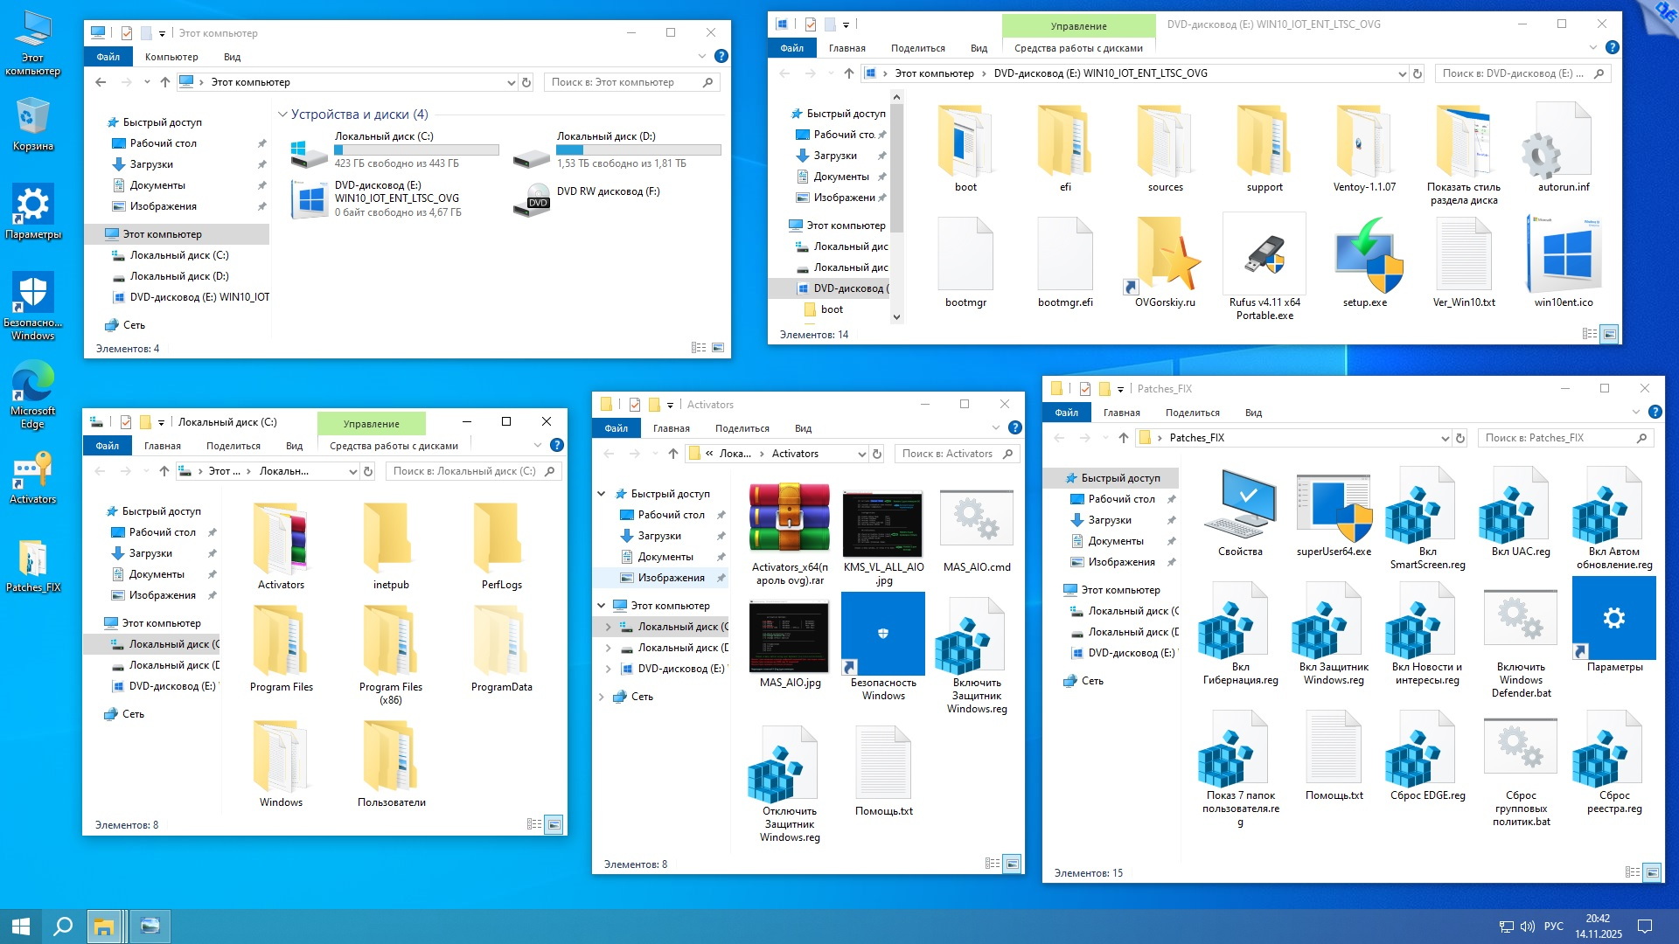
Task: Collapse Устройства и диски section
Action: click(x=282, y=115)
